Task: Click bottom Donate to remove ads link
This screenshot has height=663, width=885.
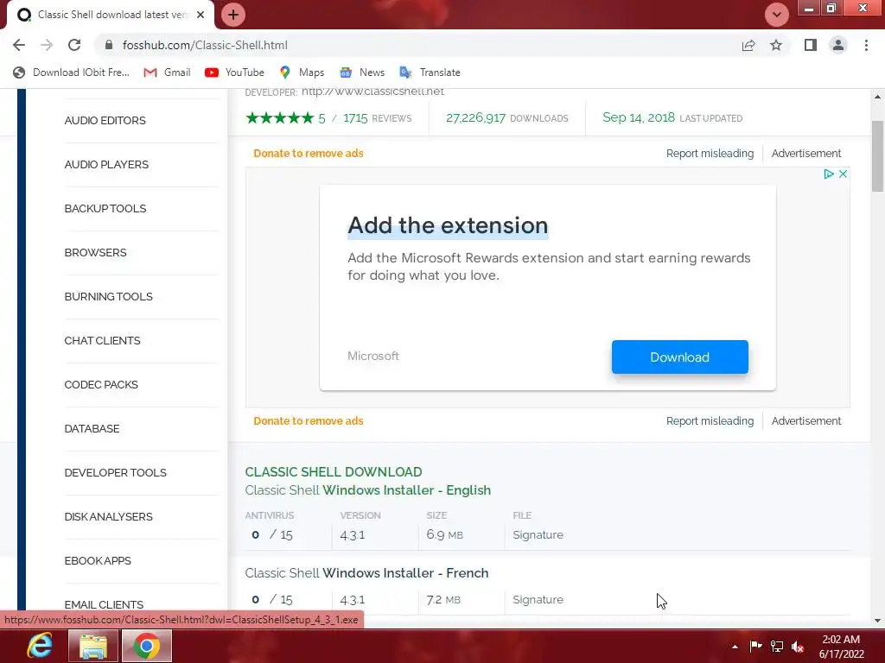Action: coord(309,421)
